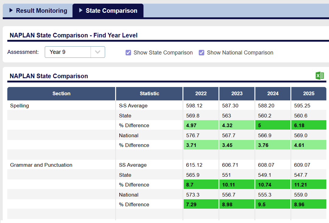
Task: Click the 4.97 difference cell
Action: [201, 125]
